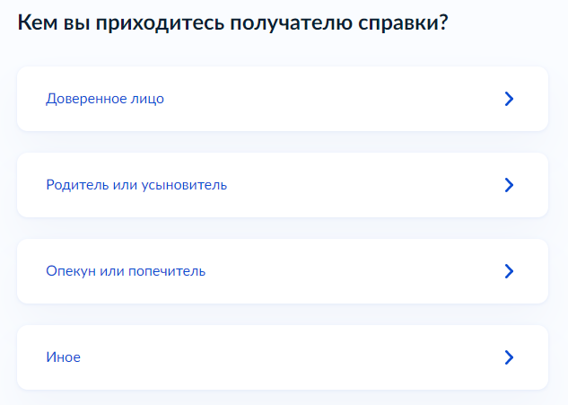Click the chevron arrow next to Доверенное лицо

pos(509,99)
